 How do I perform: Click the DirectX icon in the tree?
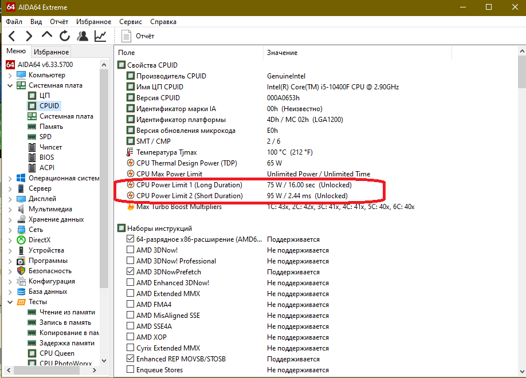tap(21, 240)
